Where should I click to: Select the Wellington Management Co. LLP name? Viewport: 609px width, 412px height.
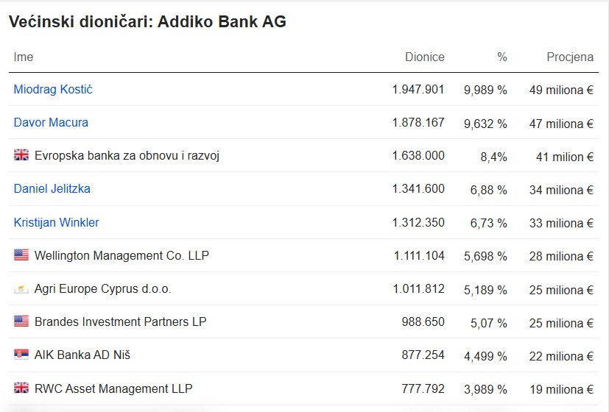click(x=122, y=255)
